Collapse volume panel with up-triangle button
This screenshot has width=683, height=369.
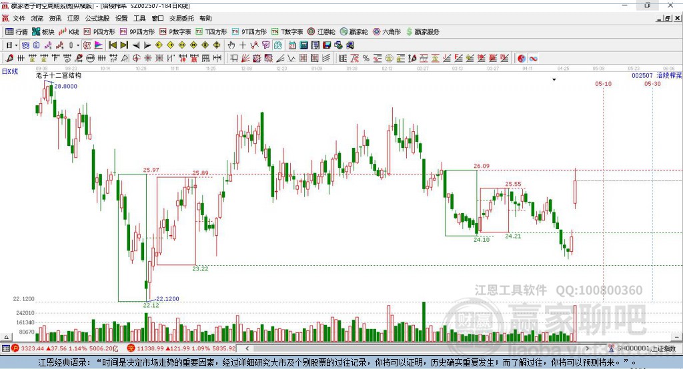point(6,337)
